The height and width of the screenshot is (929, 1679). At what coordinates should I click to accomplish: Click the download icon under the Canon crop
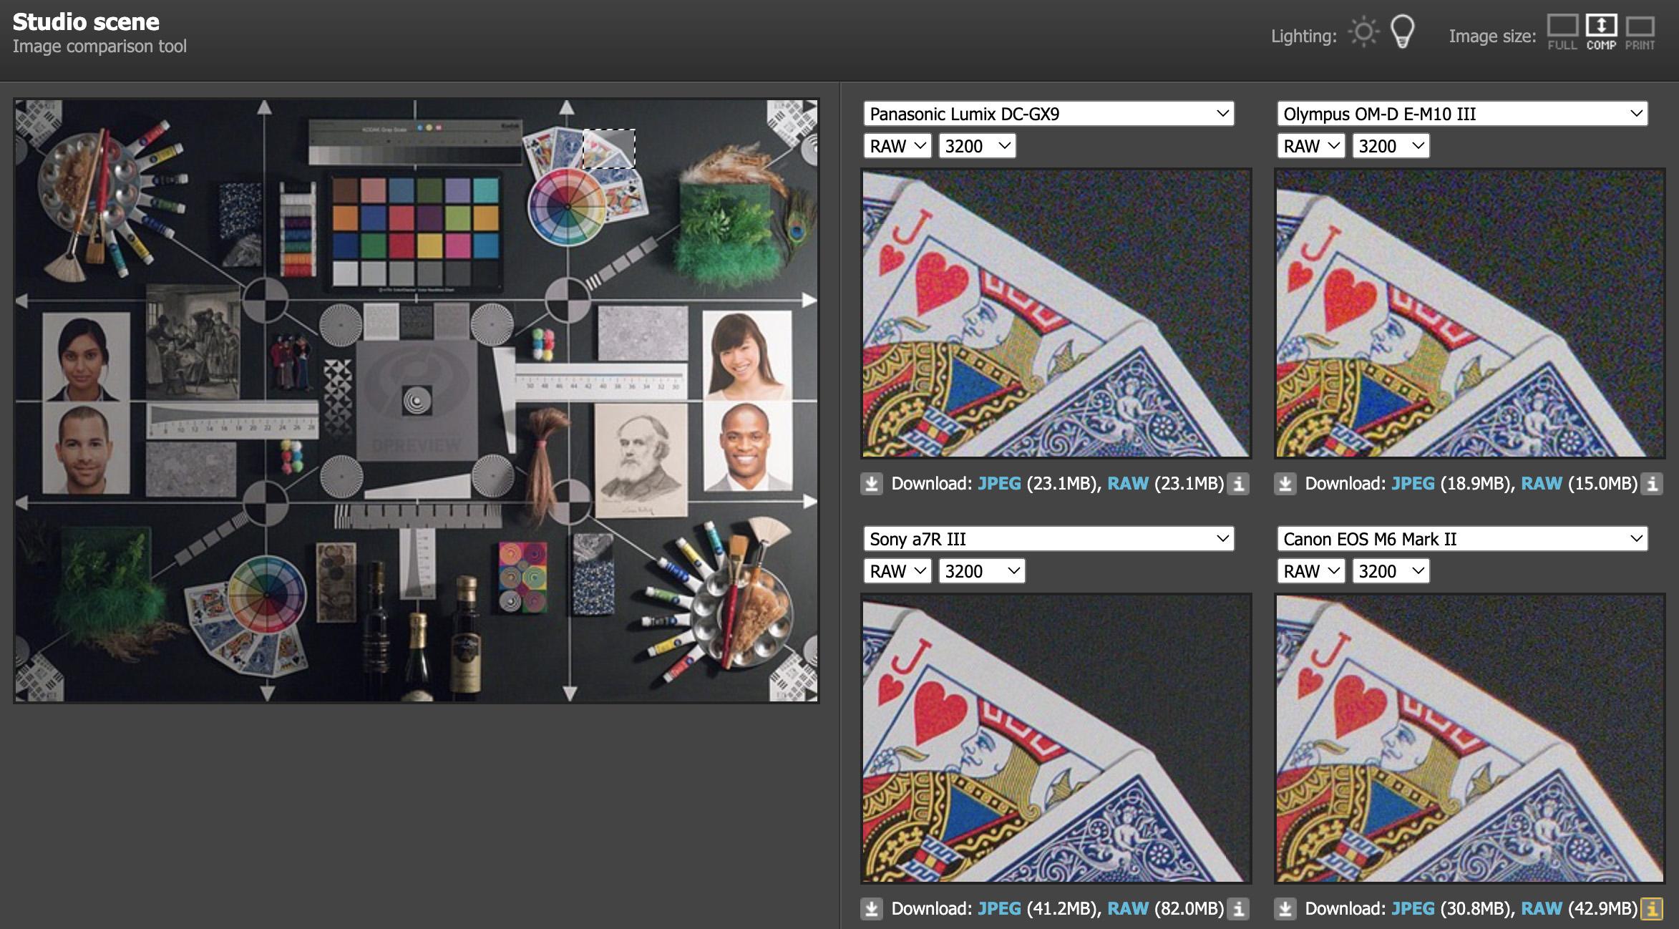click(1285, 909)
